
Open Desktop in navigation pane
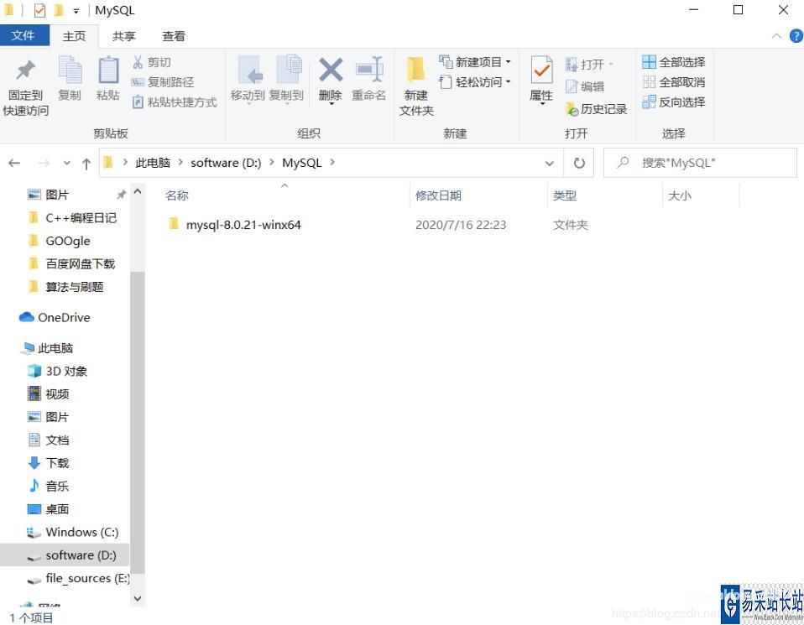(x=48, y=509)
